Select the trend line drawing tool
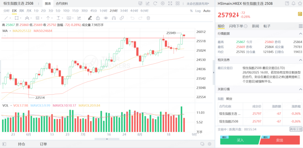303x148 pixels. coord(6,18)
